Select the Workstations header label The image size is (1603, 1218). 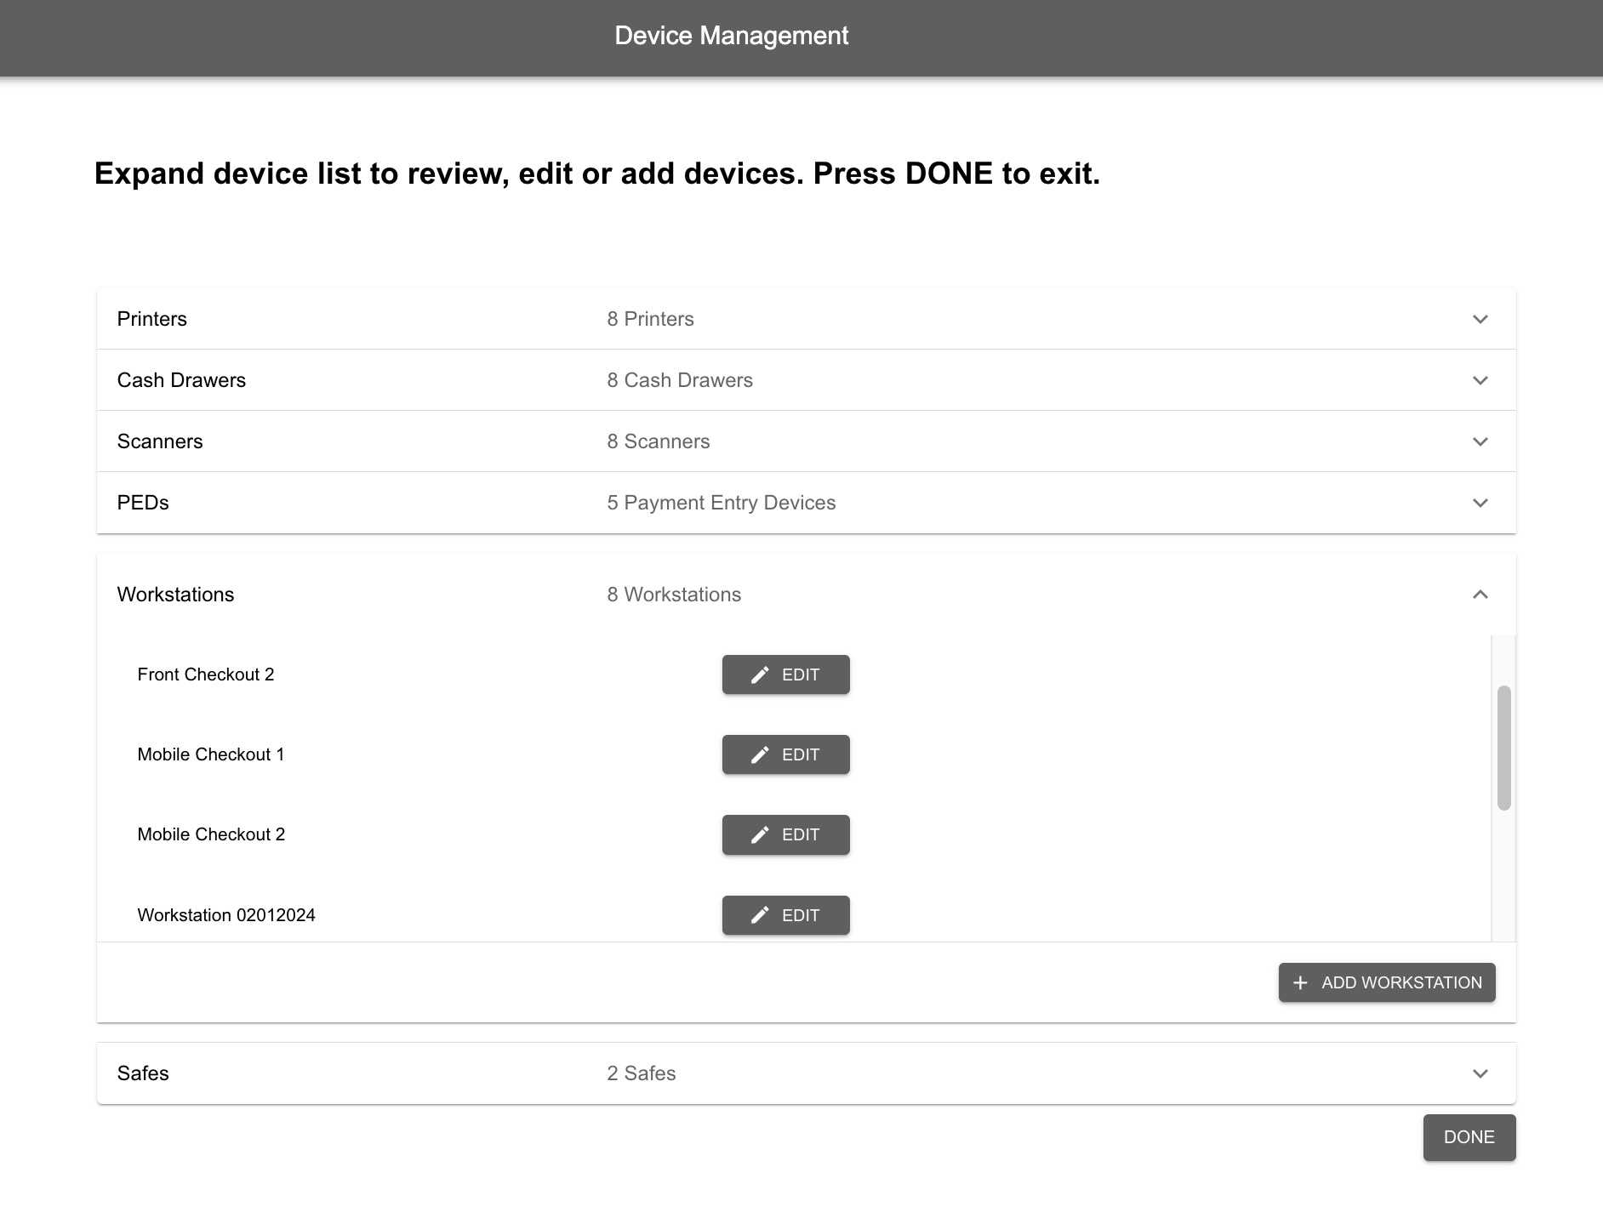click(175, 595)
